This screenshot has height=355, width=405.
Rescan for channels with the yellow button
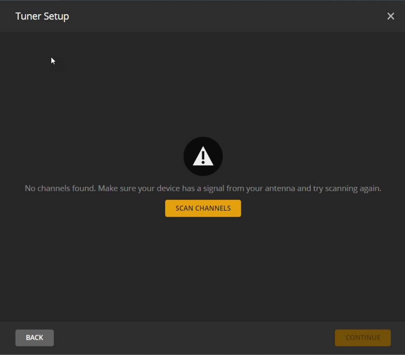[203, 208]
